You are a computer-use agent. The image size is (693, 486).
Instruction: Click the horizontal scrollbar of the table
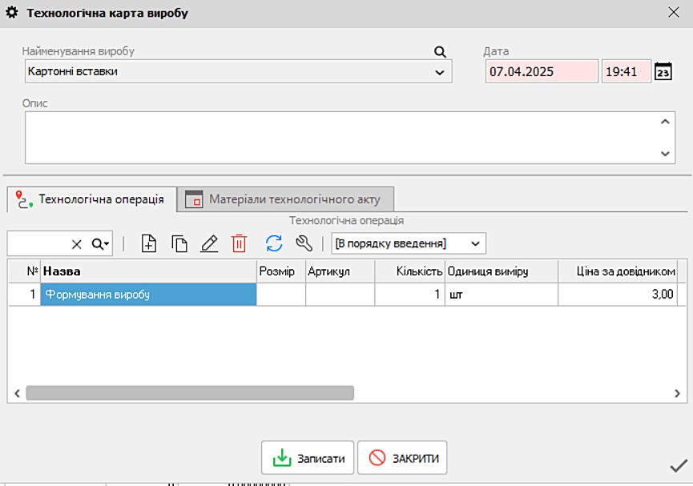pyautogui.click(x=190, y=393)
